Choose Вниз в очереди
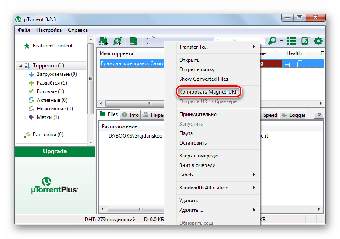Viewport: 340px width, 239px height. coord(218,166)
